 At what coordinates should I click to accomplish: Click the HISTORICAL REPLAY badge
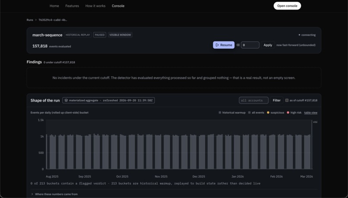78,35
